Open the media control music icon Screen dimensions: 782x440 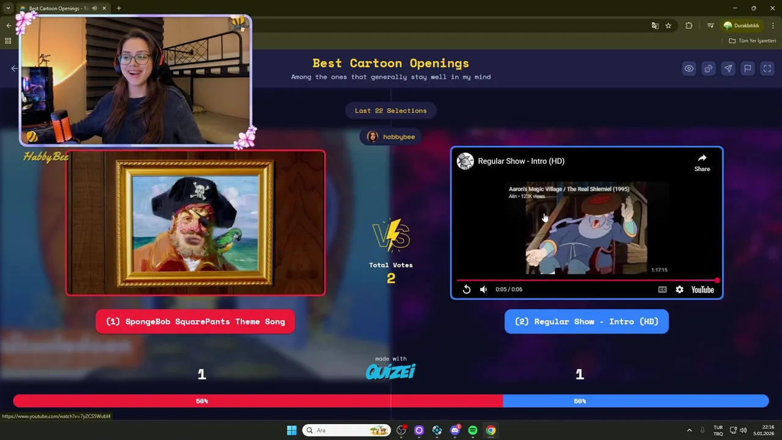[711, 26]
